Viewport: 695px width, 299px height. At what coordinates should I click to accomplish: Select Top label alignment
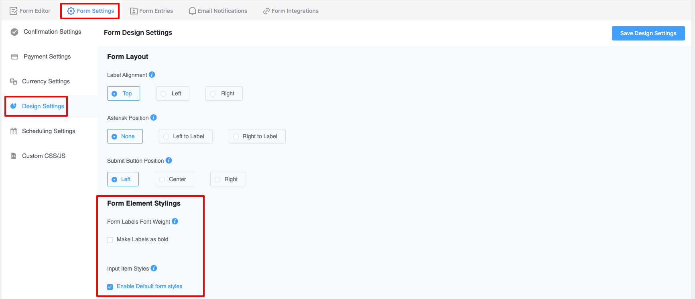[124, 93]
